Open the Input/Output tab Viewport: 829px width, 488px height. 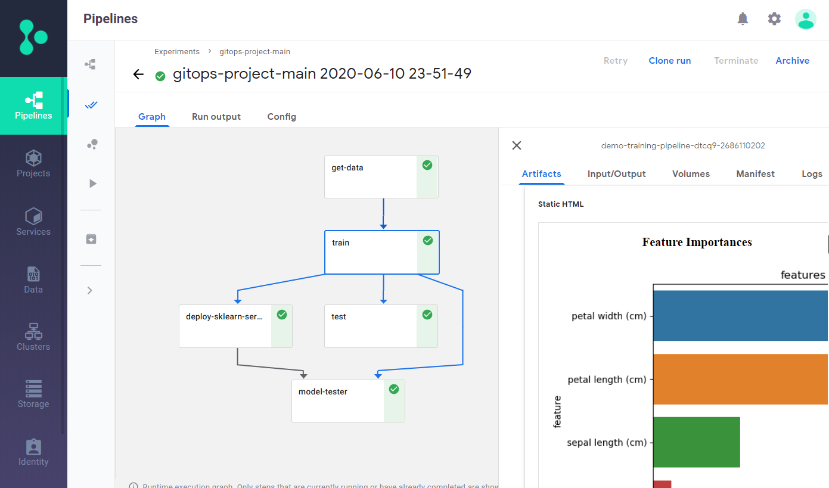point(617,174)
